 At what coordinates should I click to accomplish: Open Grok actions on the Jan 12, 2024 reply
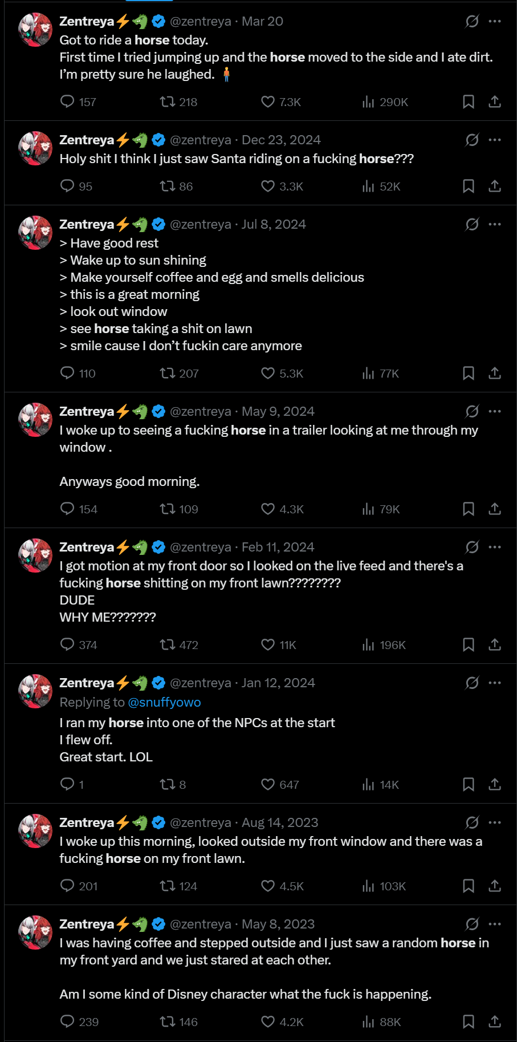click(x=472, y=683)
